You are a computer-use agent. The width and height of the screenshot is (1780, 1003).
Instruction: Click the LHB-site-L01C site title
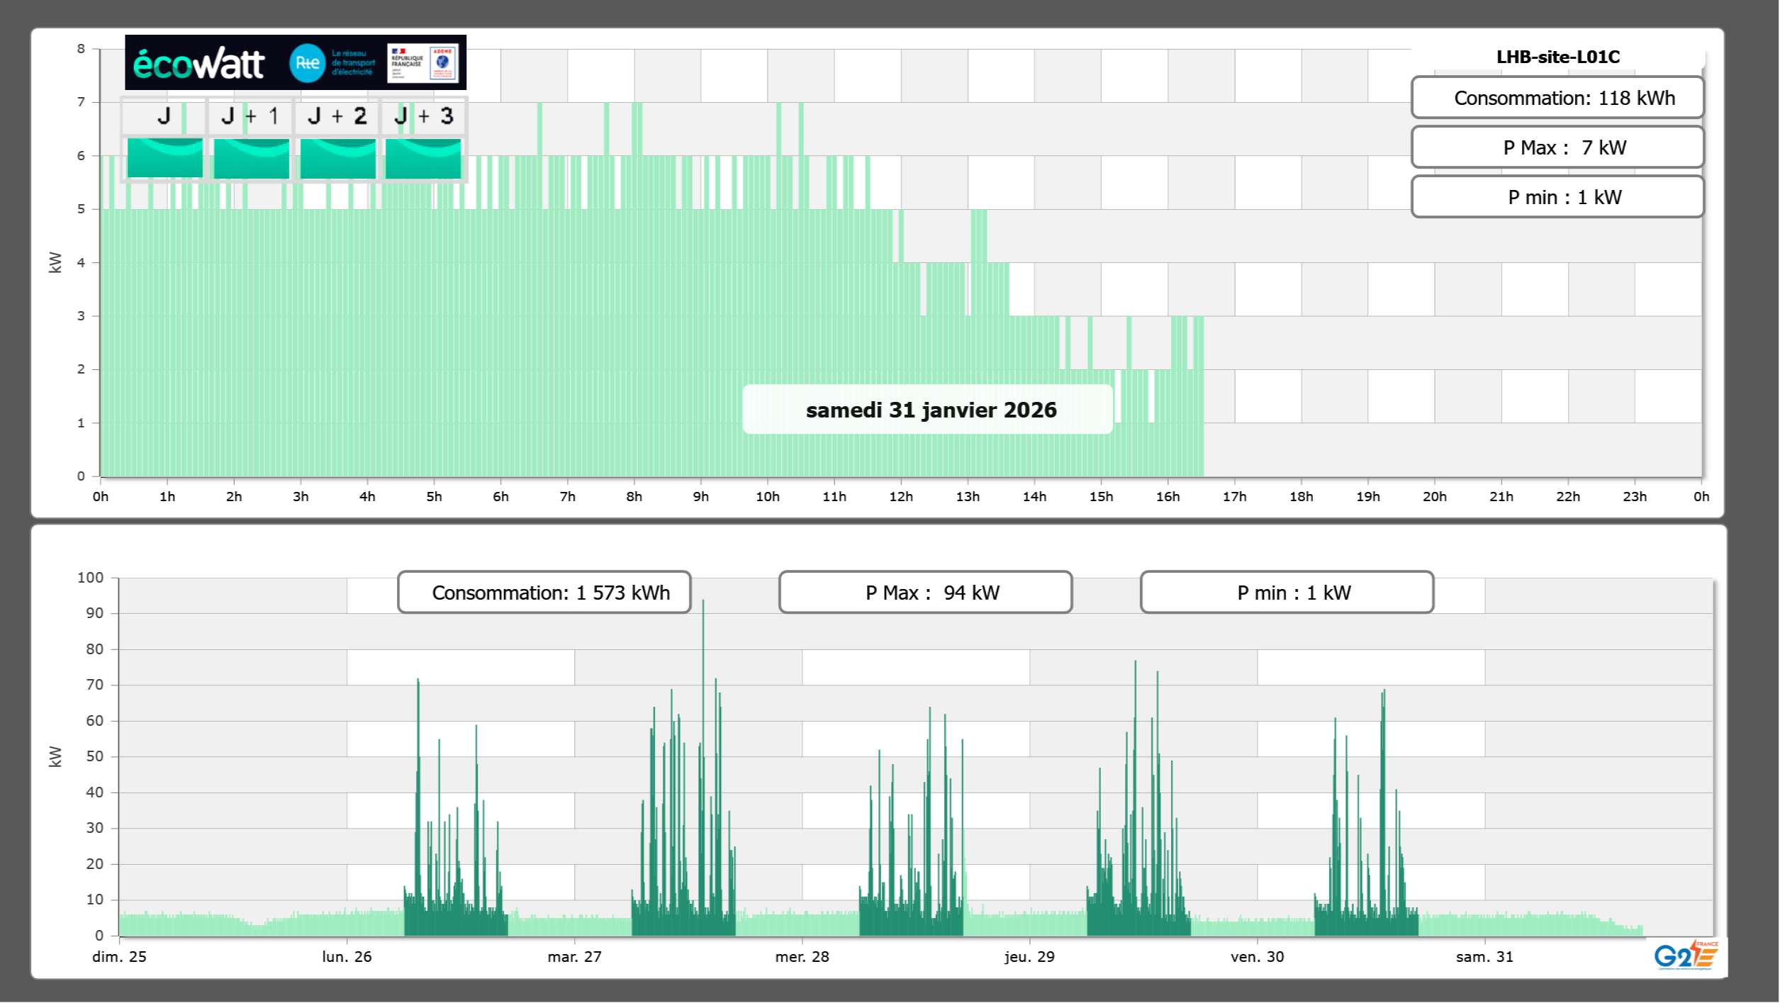point(1557,57)
